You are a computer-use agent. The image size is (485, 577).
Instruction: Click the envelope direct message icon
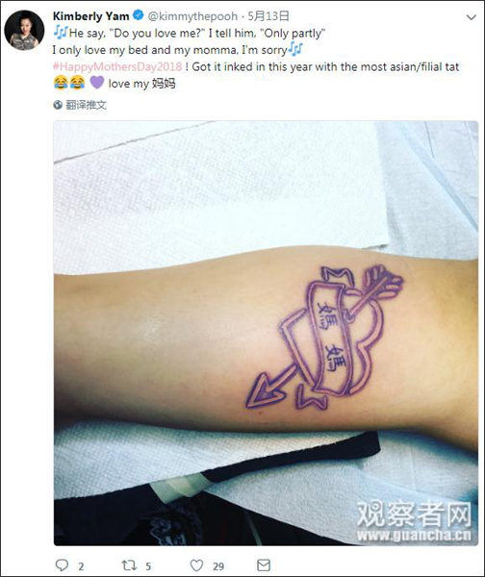264,564
